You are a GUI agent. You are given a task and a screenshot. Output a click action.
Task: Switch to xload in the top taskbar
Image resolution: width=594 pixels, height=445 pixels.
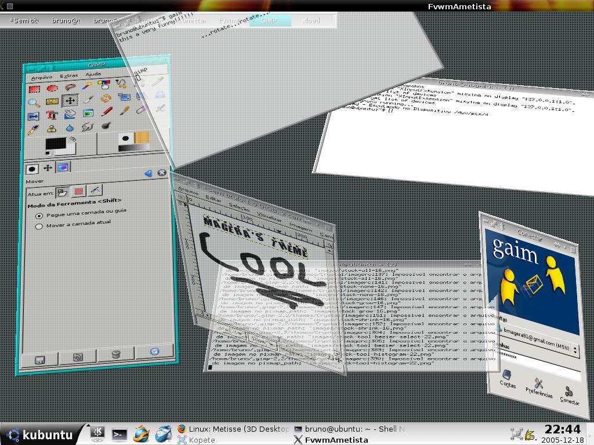[x=311, y=20]
